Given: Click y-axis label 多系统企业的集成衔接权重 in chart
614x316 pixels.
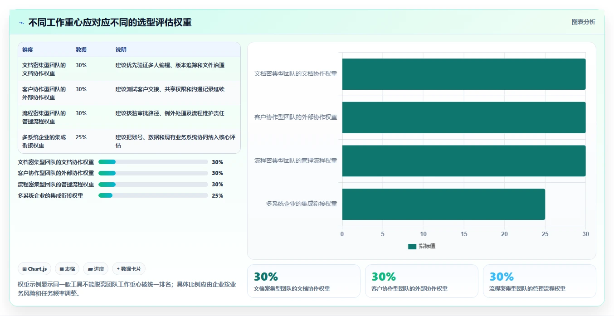Looking at the screenshot, I should point(302,204).
